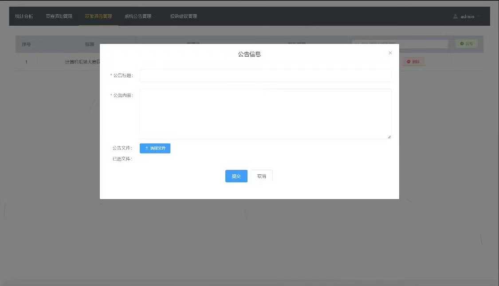Click the green add button in the table header
Screen dimensions: 499x286
coord(467,43)
